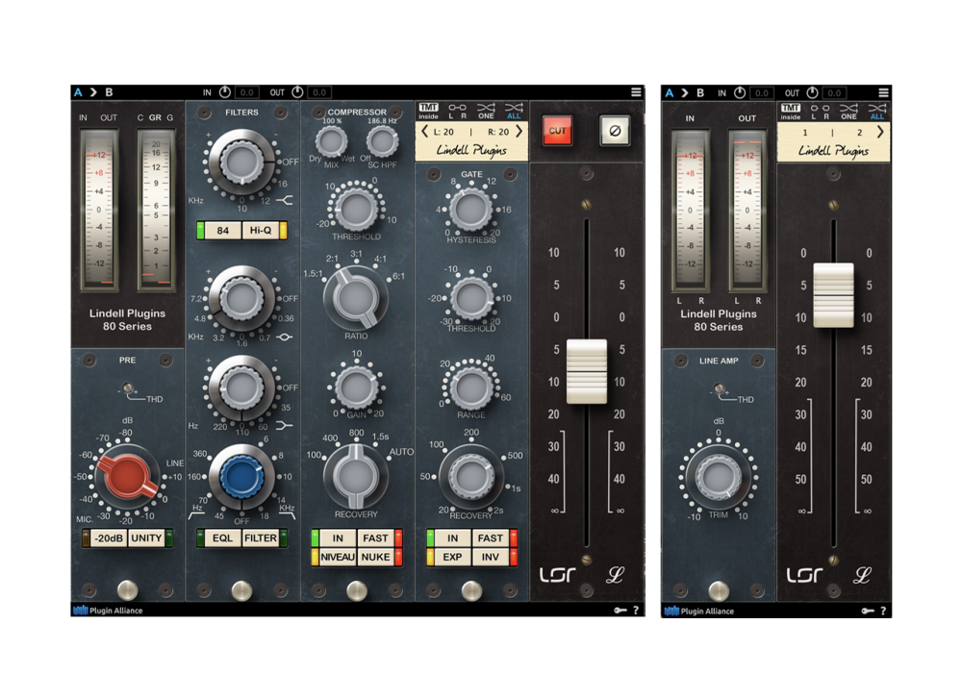Toggle the red CUT mute button

[x=557, y=131]
